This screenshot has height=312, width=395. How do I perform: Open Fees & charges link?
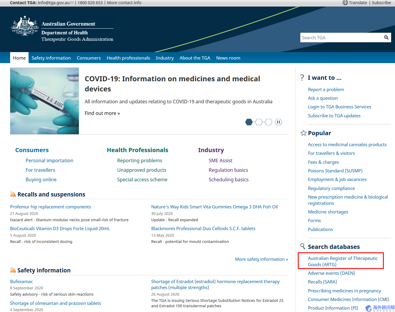click(x=324, y=162)
